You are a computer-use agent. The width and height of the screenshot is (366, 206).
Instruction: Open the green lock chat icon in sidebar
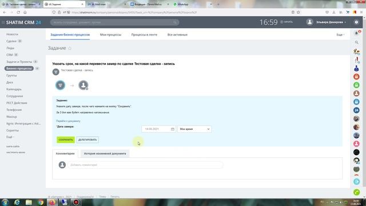click(356, 85)
